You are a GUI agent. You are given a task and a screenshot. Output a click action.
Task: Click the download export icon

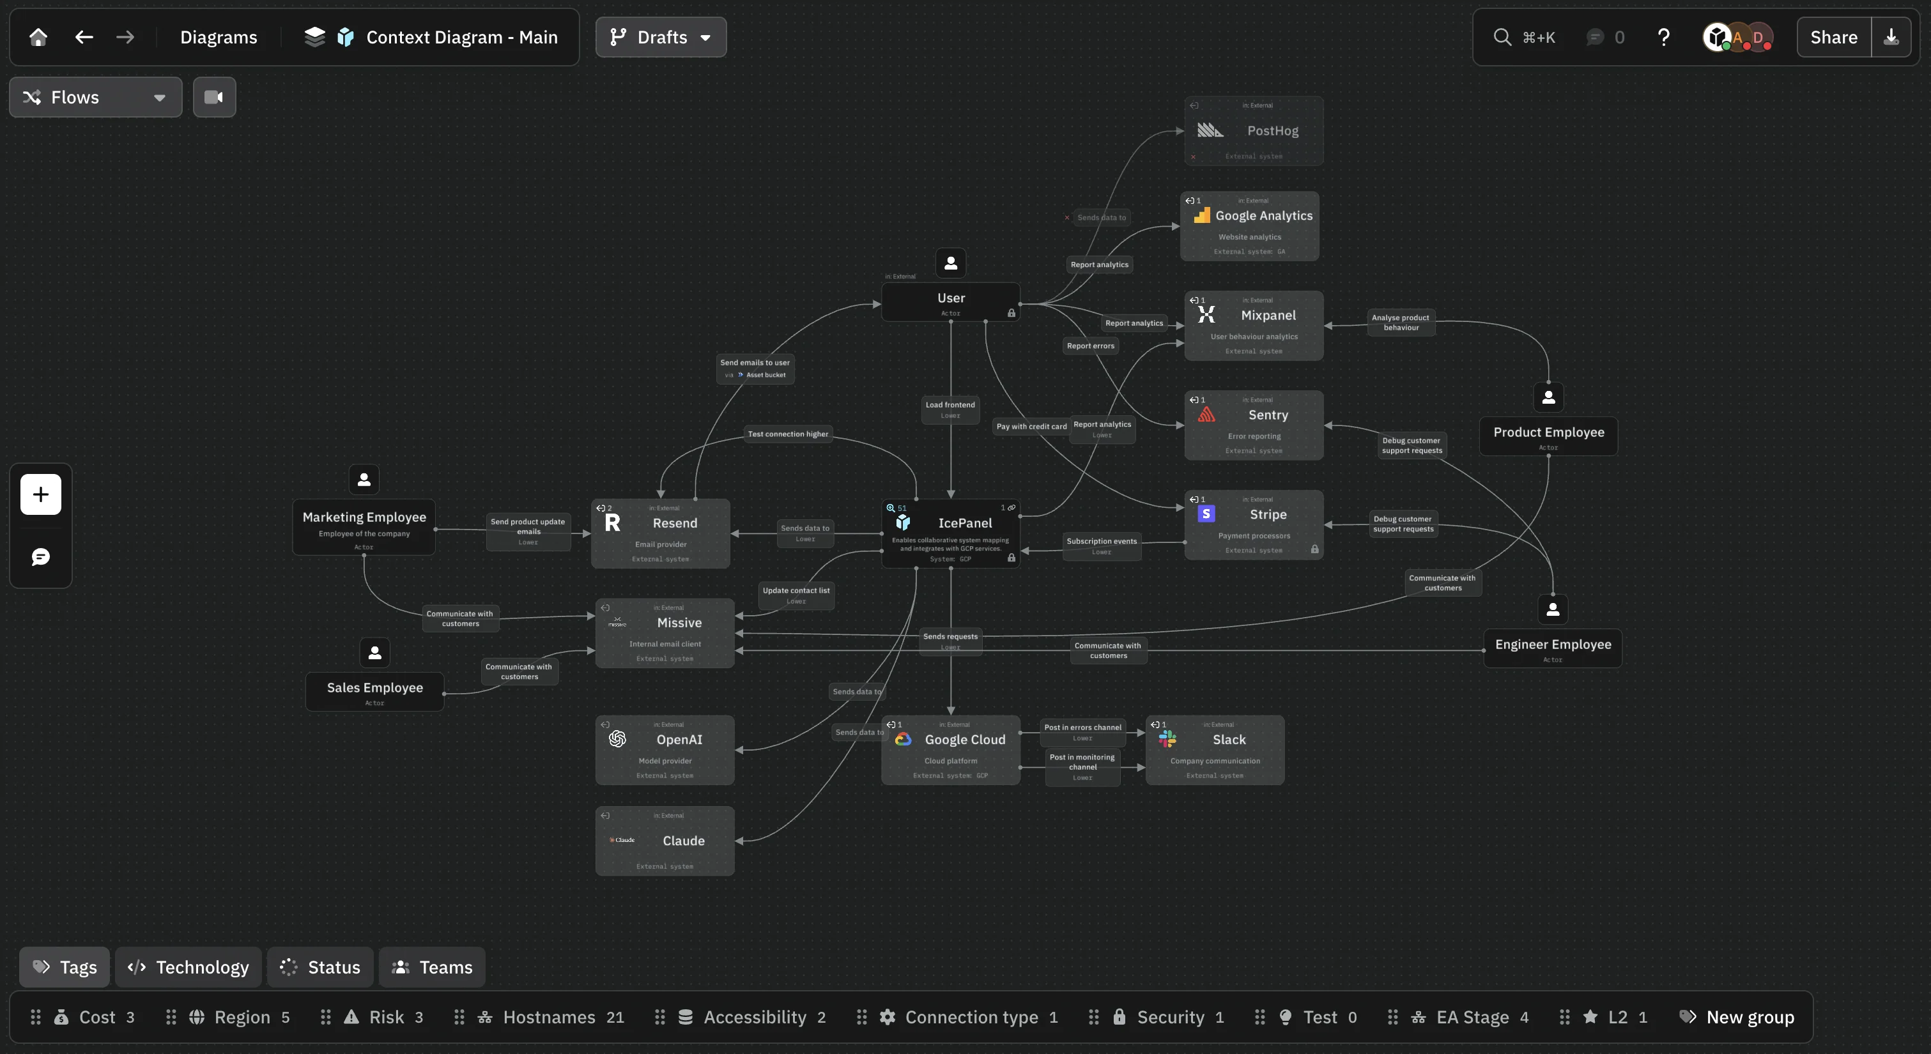tap(1891, 37)
